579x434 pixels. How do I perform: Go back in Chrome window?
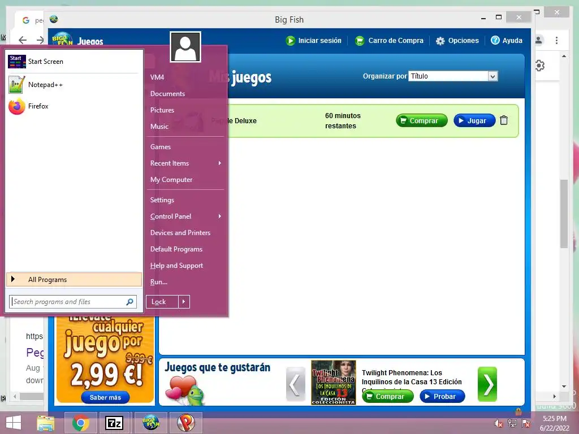point(23,40)
